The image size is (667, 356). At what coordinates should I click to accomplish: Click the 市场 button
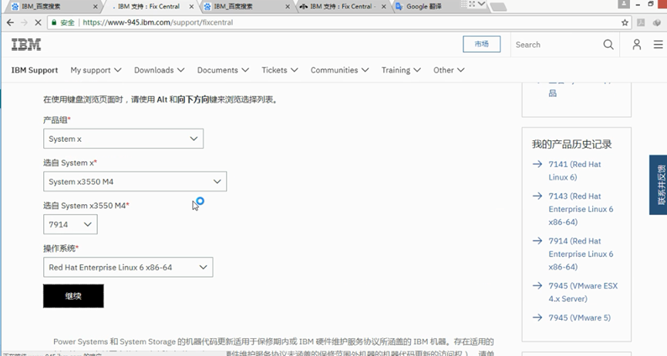click(481, 44)
